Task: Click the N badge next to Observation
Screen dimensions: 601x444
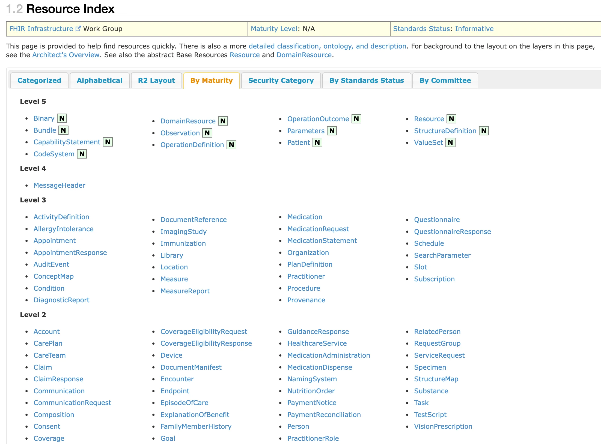Action: coord(207,133)
